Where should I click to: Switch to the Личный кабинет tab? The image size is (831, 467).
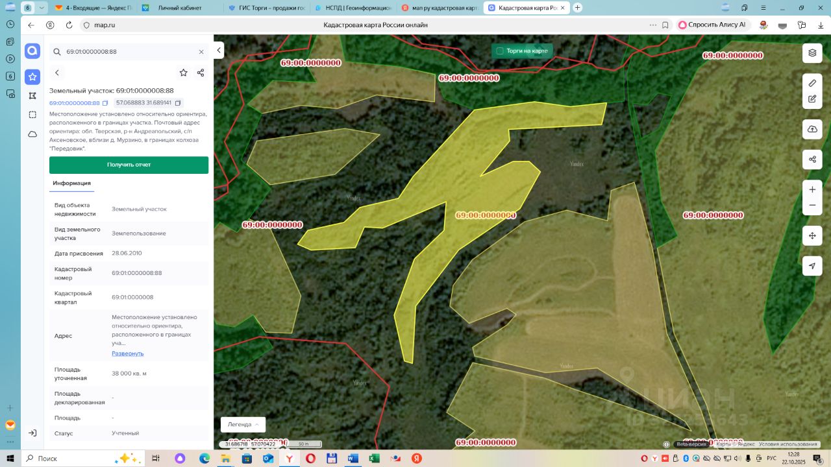179,8
